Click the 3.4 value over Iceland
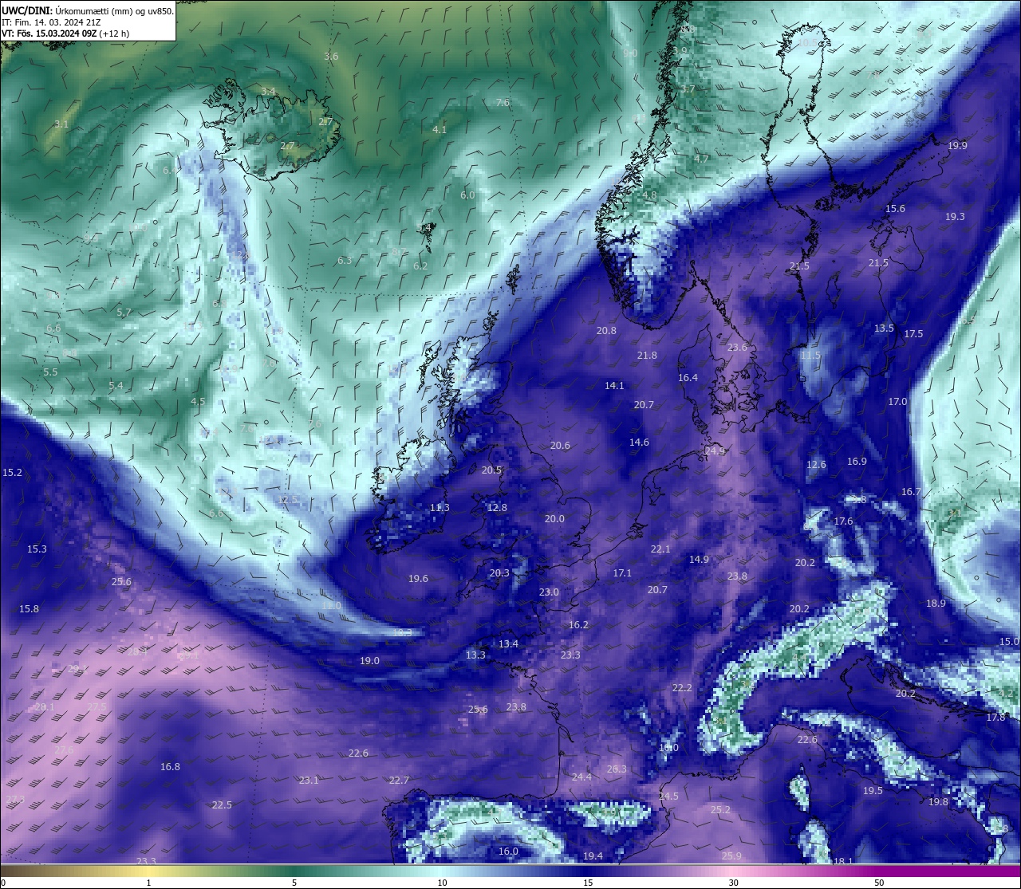 pyautogui.click(x=268, y=92)
